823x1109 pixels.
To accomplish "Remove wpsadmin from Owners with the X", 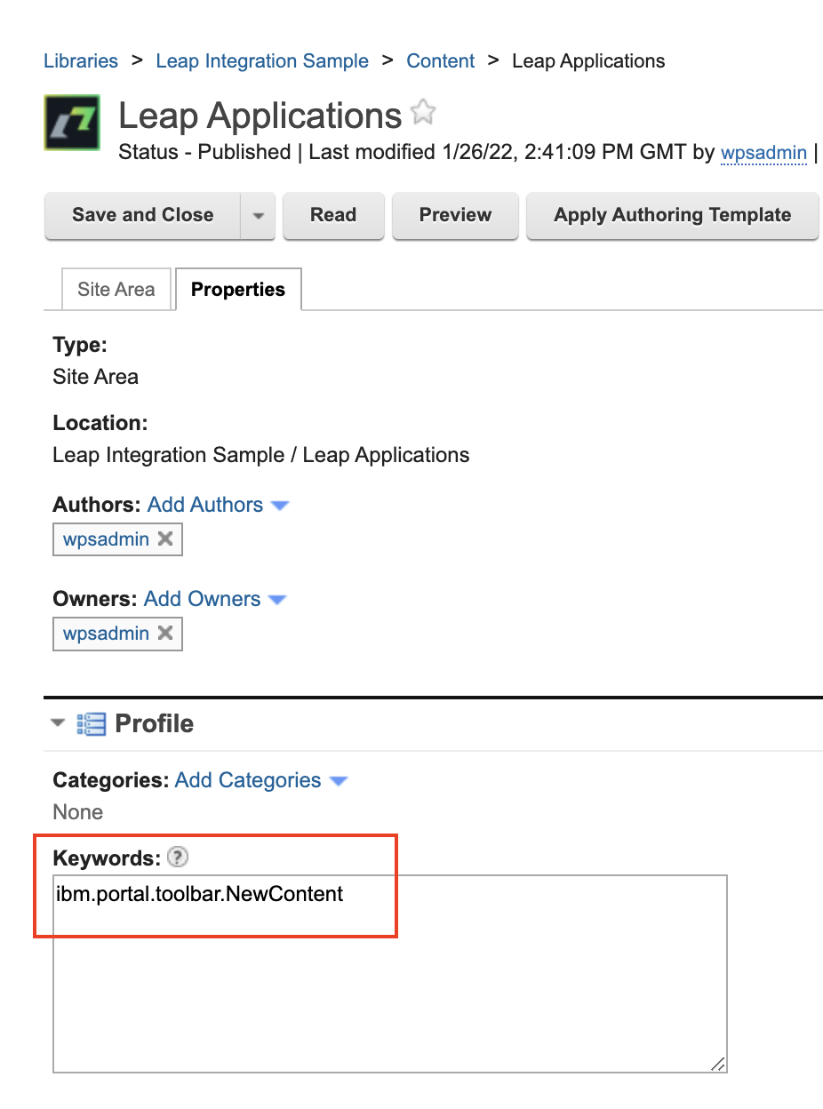I will [164, 634].
